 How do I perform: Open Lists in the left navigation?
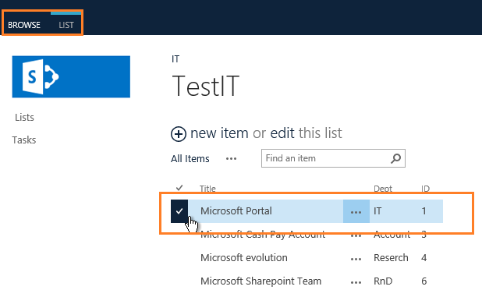(25, 118)
